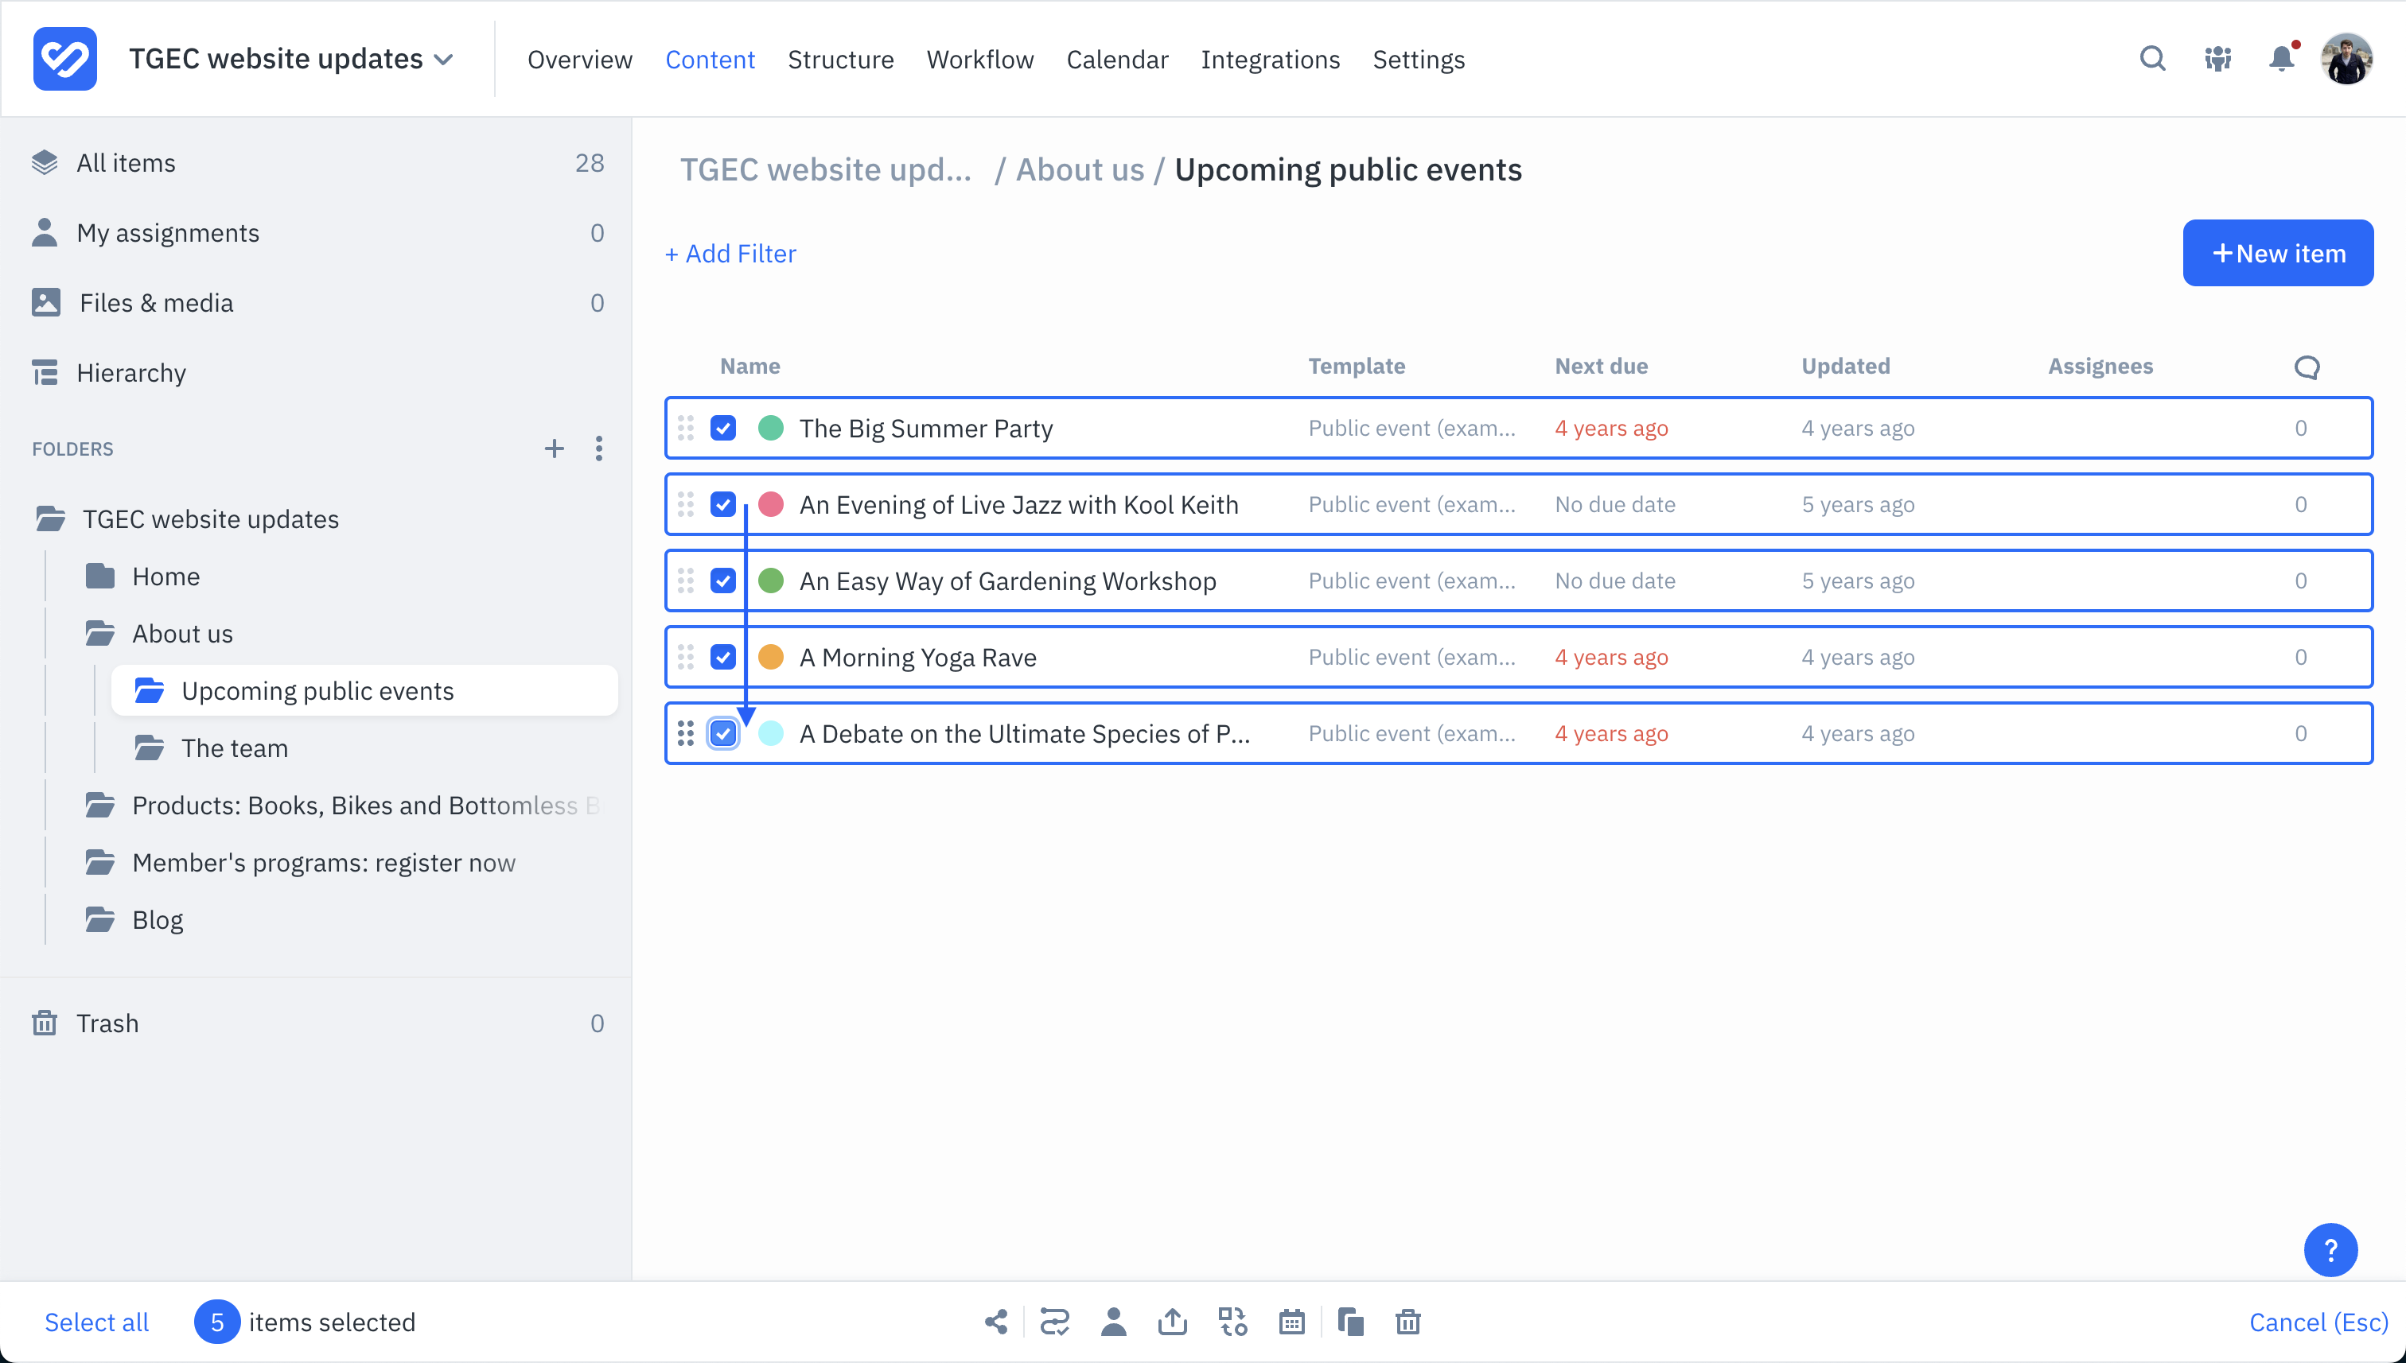
Task: Click the set due date calendar icon
Action: [x=1291, y=1322]
